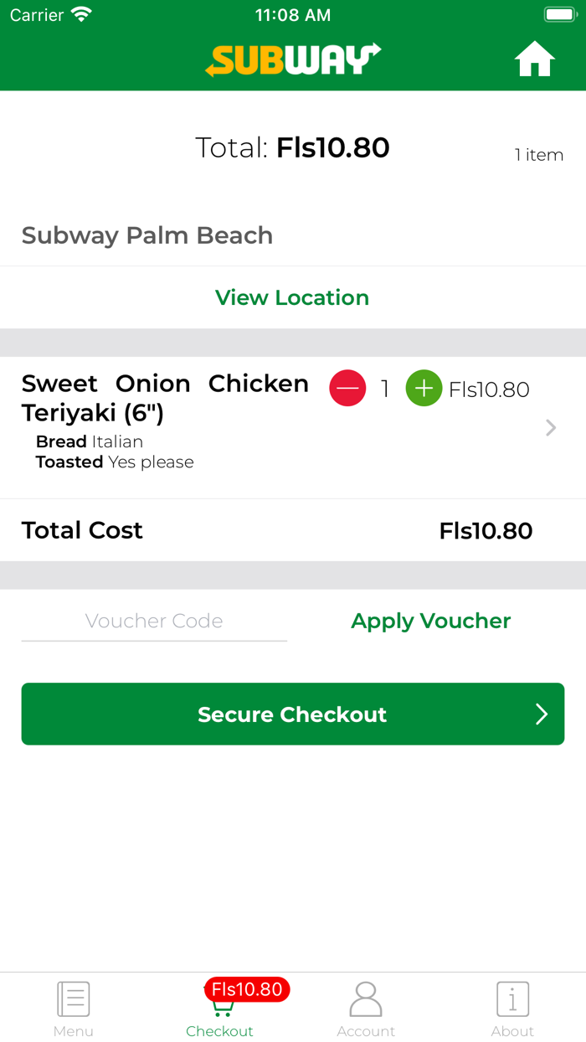
Task: Tap the Secure Checkout chevron arrow
Action: (541, 714)
